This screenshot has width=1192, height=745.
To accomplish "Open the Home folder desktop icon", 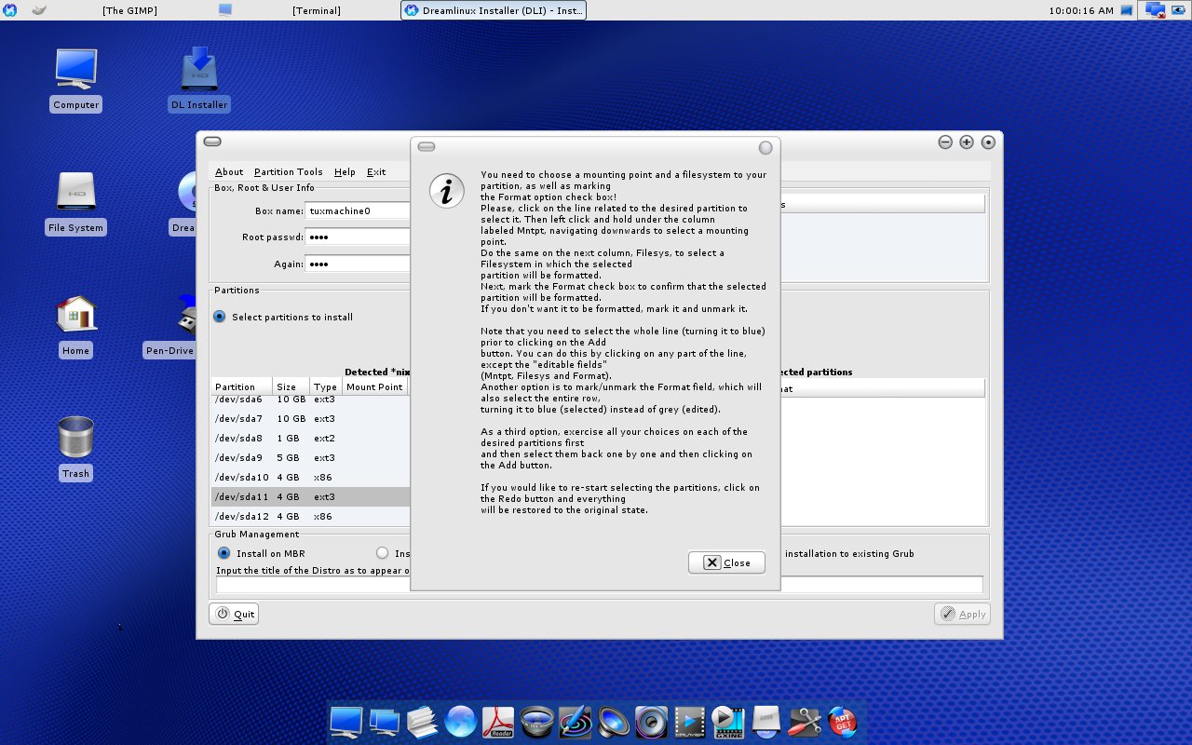I will click(x=75, y=326).
